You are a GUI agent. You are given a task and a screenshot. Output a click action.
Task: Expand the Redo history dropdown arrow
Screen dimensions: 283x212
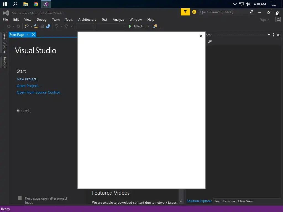(71, 26)
